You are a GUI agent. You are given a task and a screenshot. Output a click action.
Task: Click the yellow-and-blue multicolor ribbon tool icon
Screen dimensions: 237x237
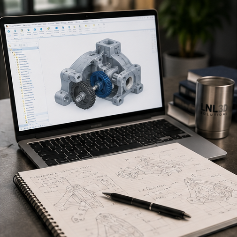tap(49, 29)
